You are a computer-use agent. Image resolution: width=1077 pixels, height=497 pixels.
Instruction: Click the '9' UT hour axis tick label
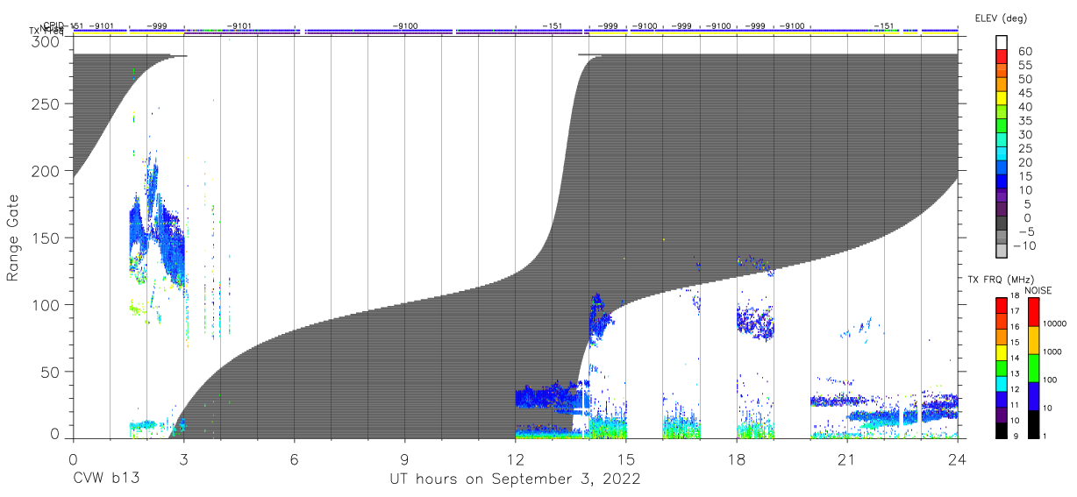tap(404, 458)
